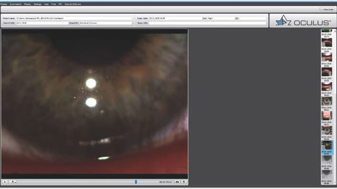
Task: Click the save icon at the video bar's right end
Action: 184,182
